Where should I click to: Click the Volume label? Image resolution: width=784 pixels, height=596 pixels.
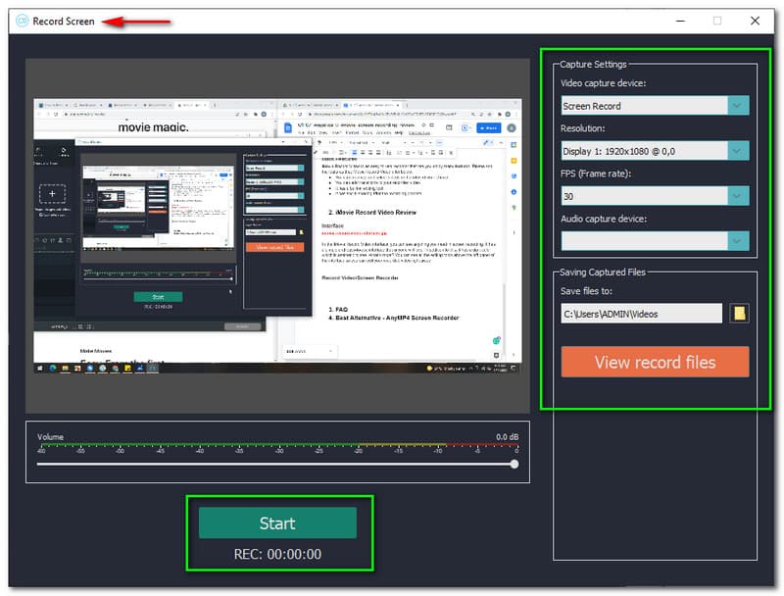click(x=50, y=437)
